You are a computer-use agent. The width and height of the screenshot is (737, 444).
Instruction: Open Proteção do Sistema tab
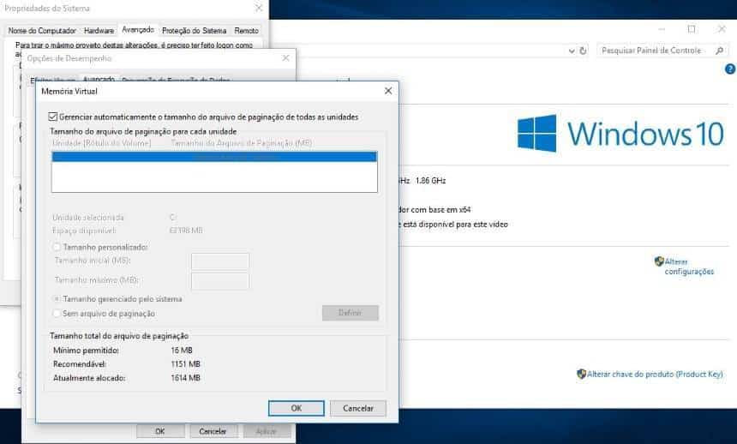[195, 31]
